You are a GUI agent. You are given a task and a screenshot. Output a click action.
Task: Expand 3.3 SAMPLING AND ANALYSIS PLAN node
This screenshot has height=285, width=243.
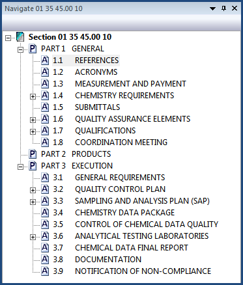[x=33, y=202]
